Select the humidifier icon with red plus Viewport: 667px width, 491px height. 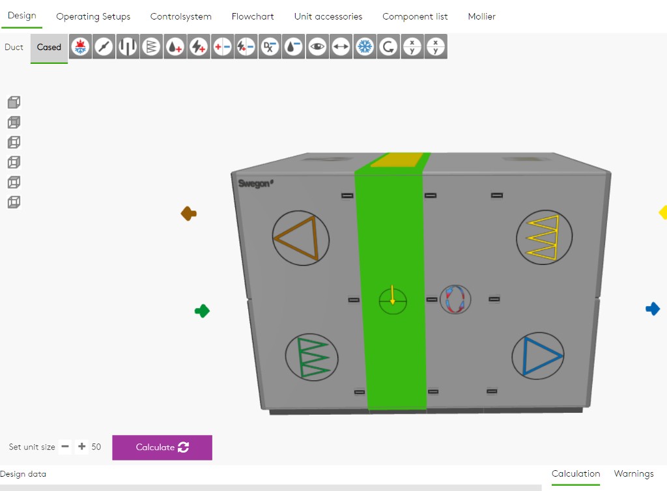point(175,46)
